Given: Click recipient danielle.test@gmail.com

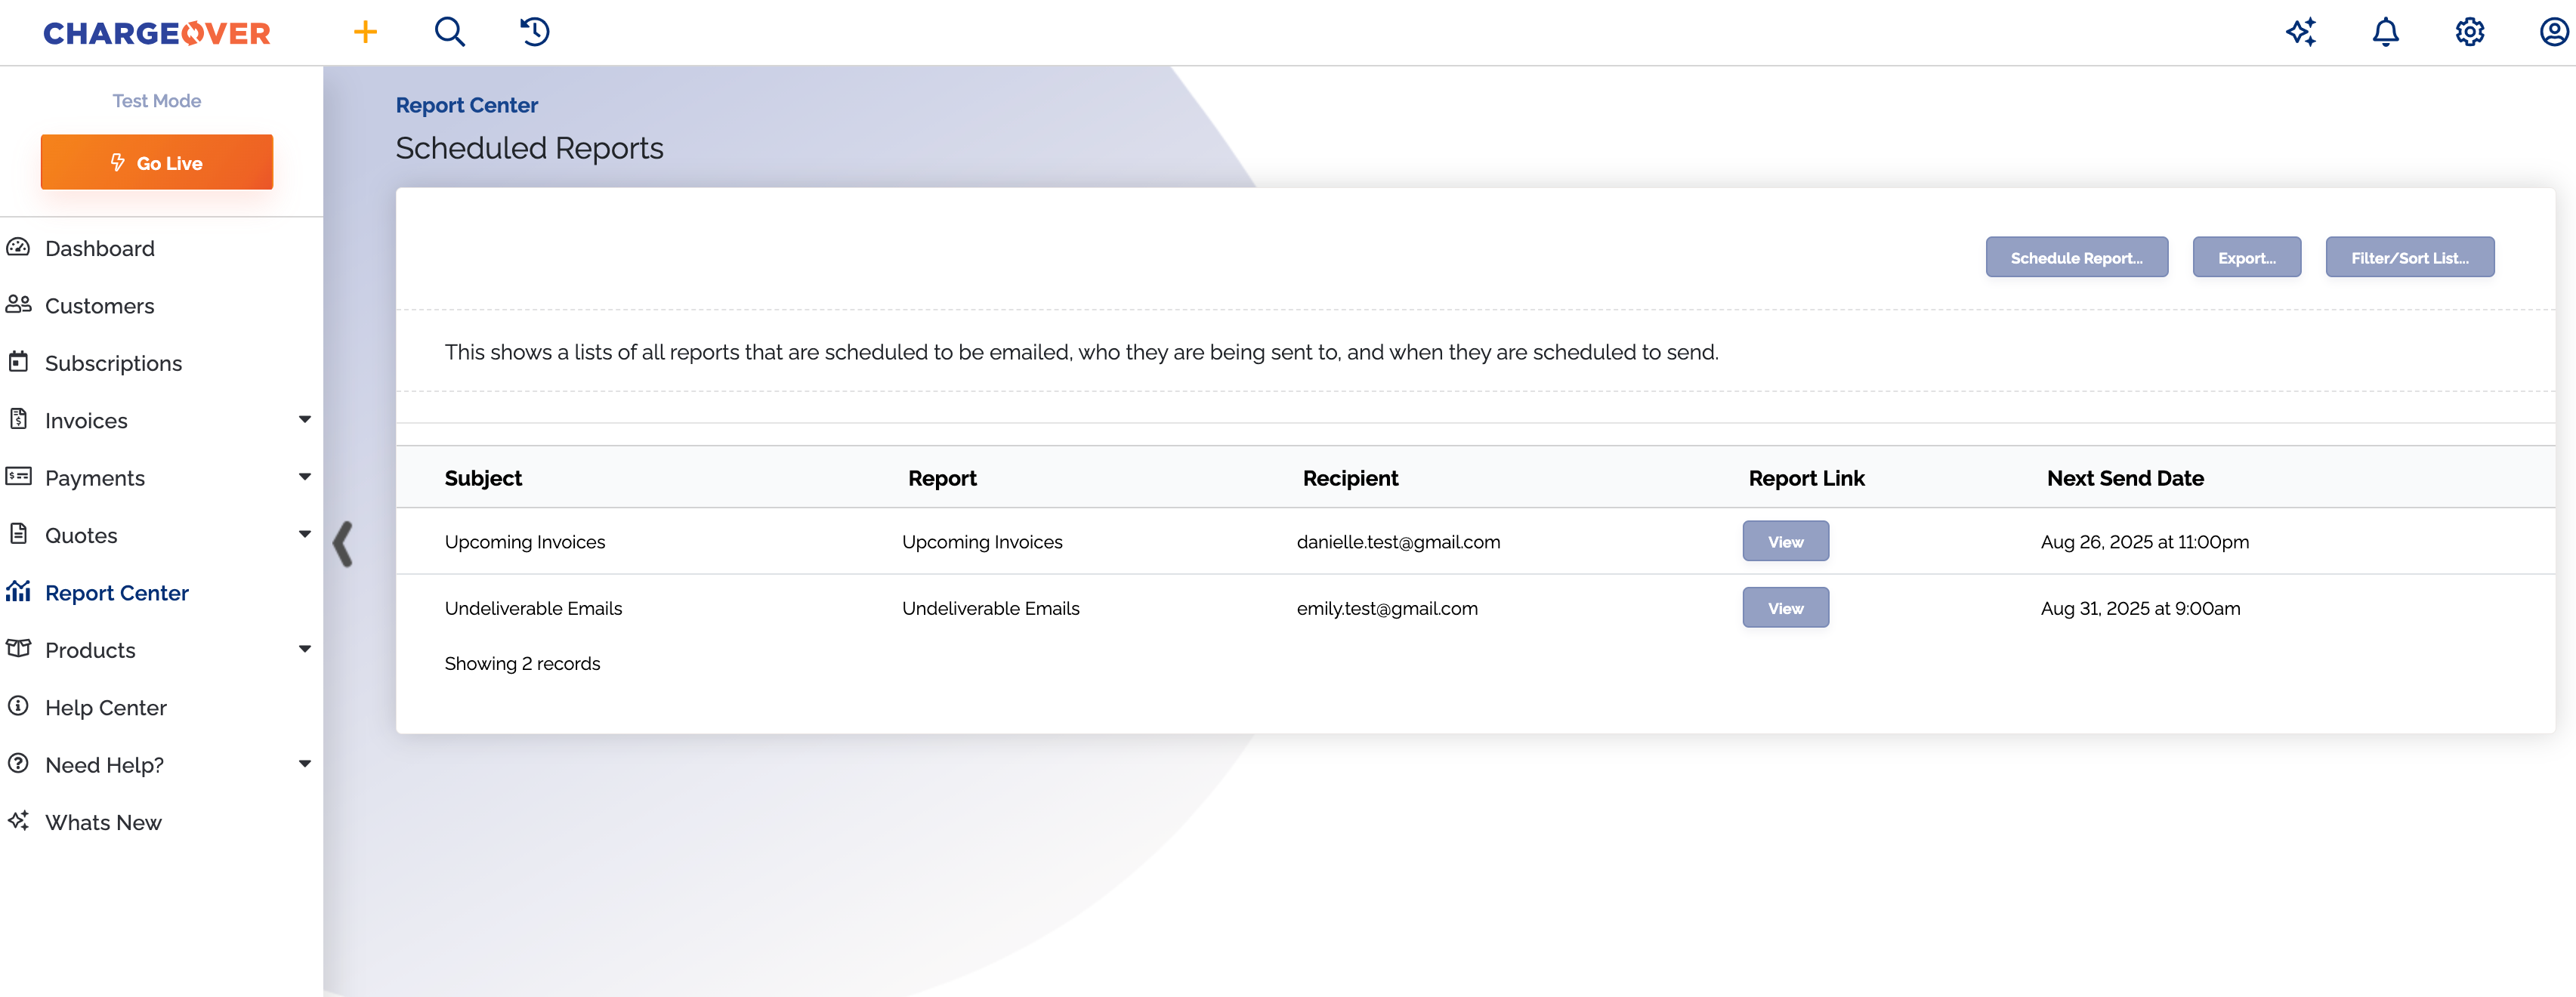Looking at the screenshot, I should pos(1398,542).
